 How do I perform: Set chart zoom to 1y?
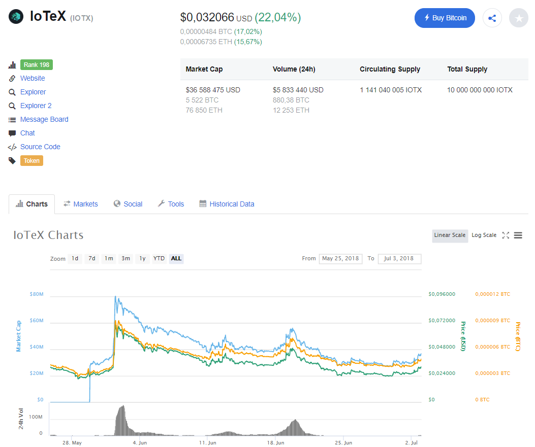point(143,259)
